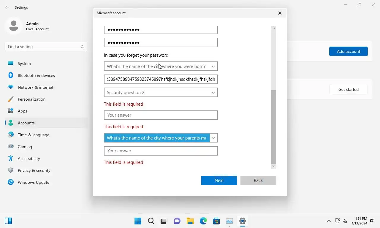This screenshot has height=228, width=380.
Task: Click the last Your answer field
Action: tap(161, 151)
